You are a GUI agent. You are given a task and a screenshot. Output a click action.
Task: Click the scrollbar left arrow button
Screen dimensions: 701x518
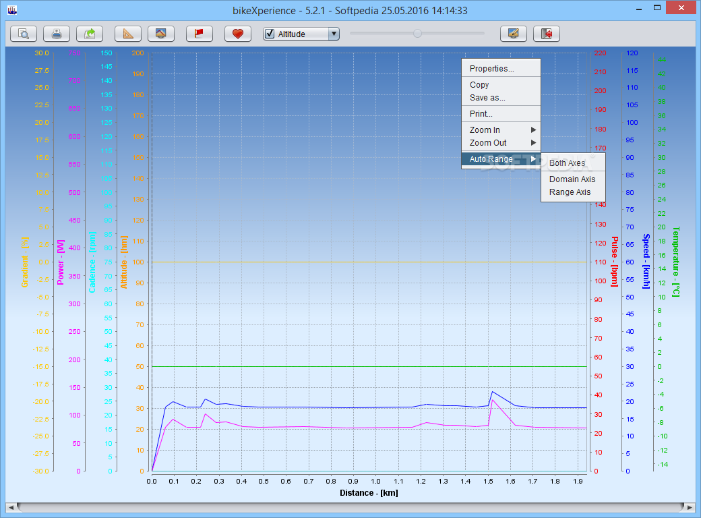click(x=11, y=507)
